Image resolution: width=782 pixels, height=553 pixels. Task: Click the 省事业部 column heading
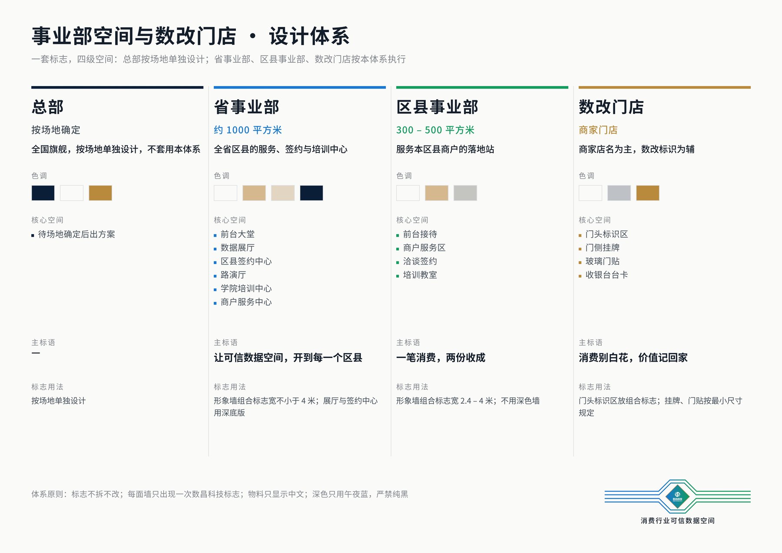(x=247, y=107)
